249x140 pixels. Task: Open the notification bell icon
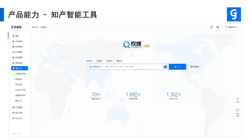pyautogui.click(x=212, y=27)
